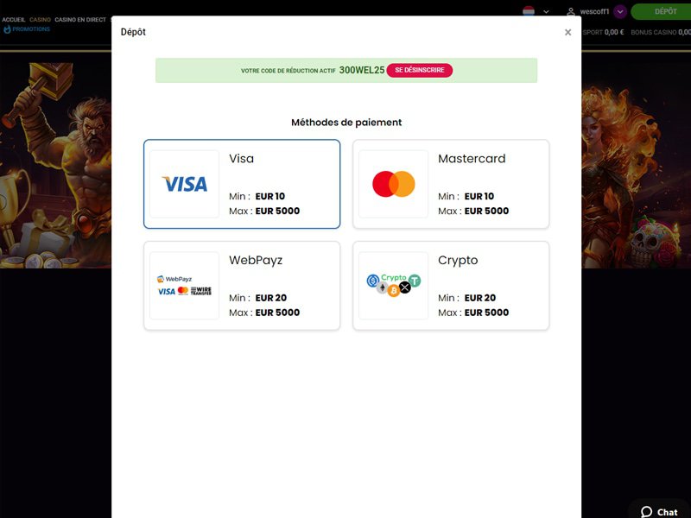Open the purple account dropdown arrow
Screen dimensions: 691x518
click(620, 12)
